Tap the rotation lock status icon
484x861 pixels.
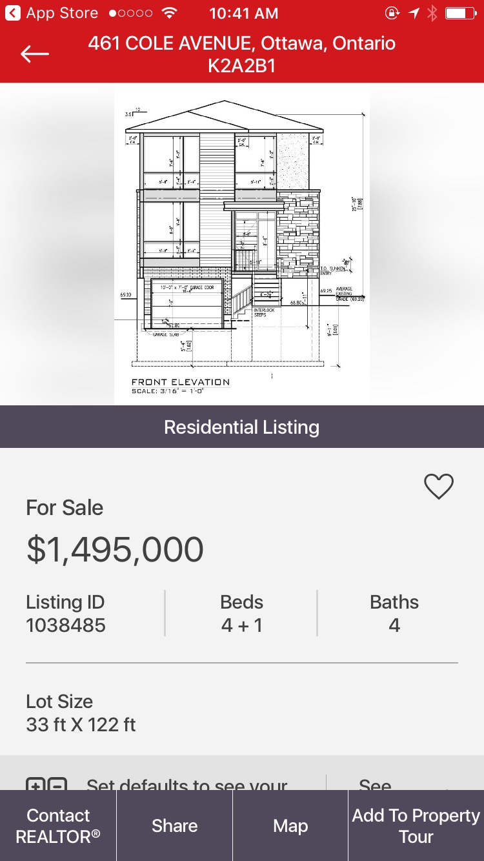point(392,13)
